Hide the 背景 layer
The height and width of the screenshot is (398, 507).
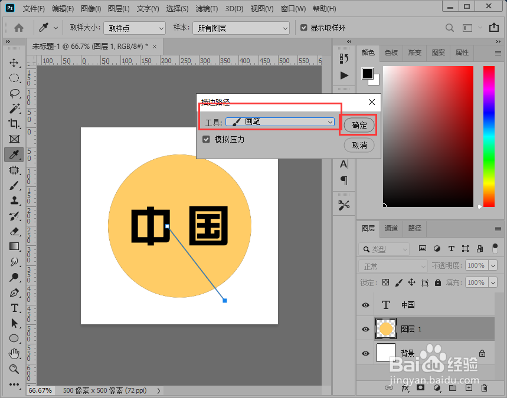pyautogui.click(x=365, y=353)
